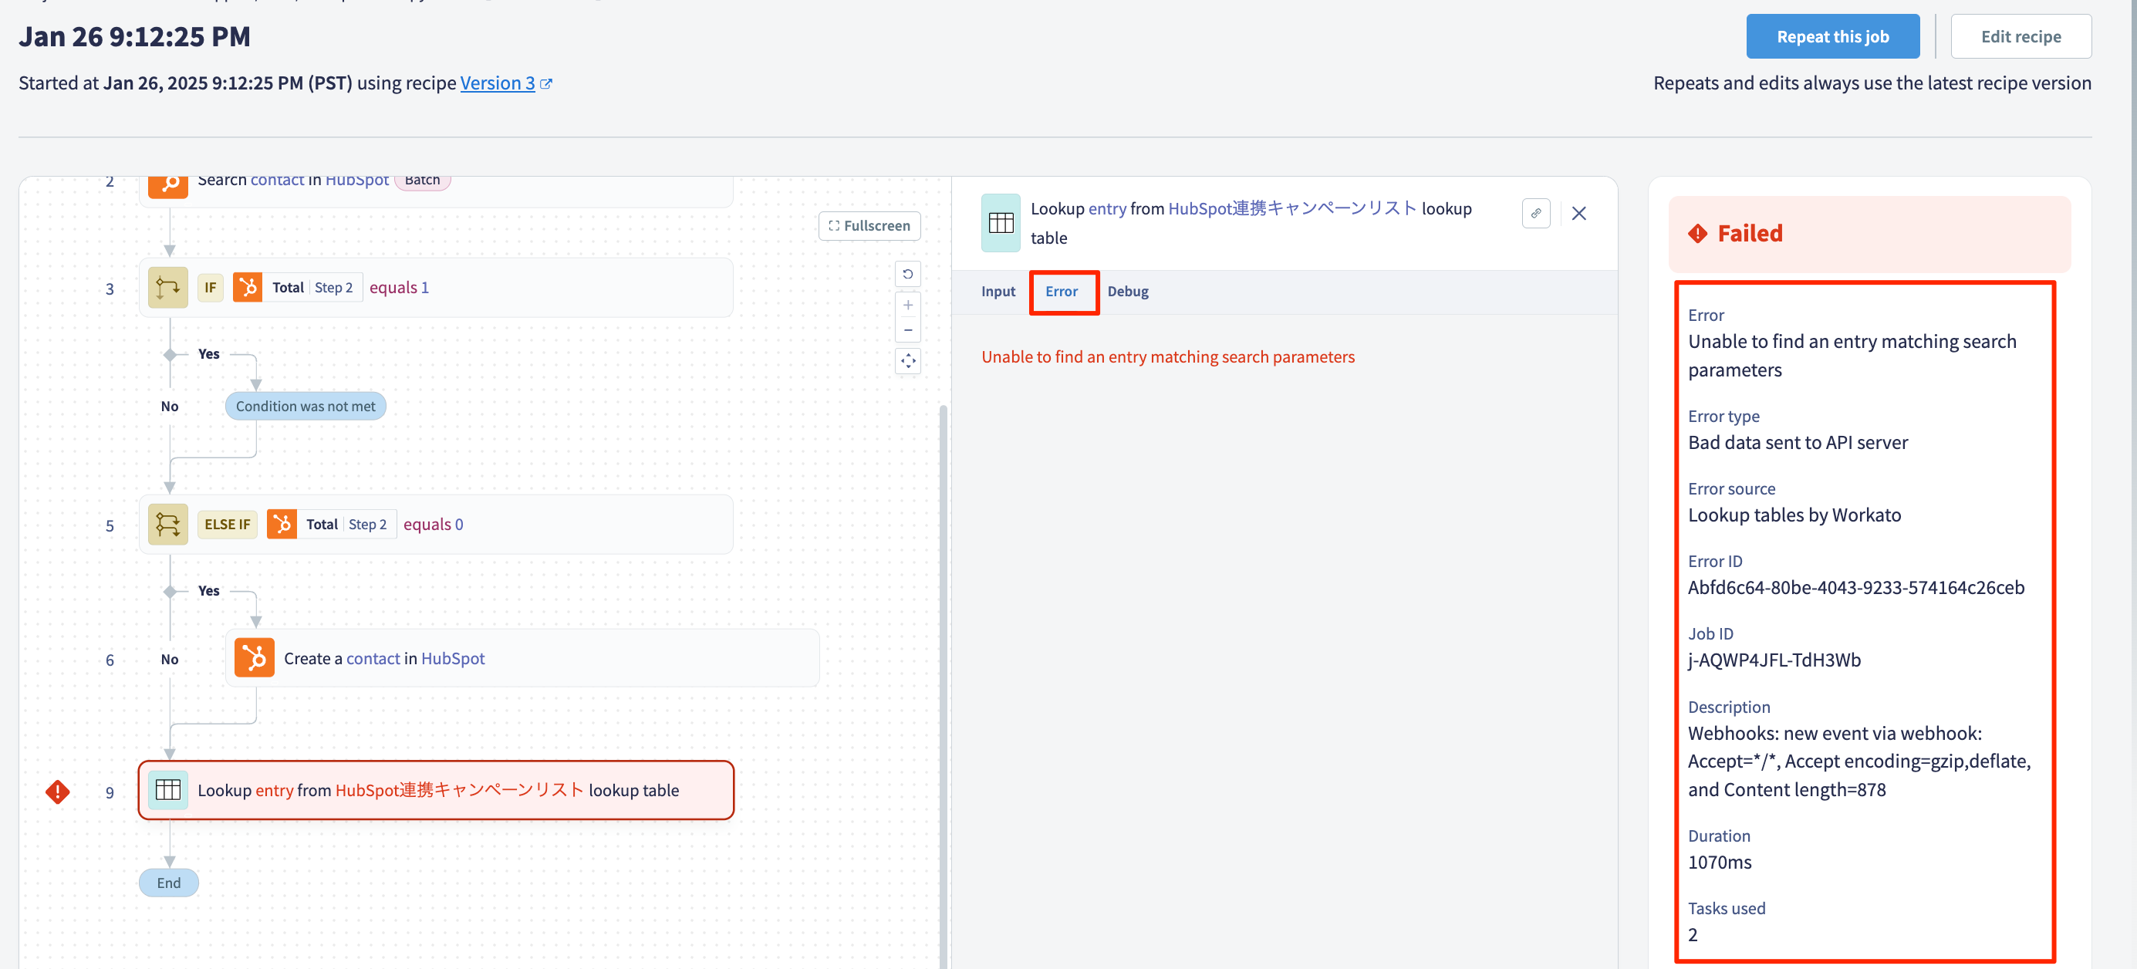Viewport: 2137px width, 969px height.
Task: Click the Duration value 1070ms
Action: 1720,862
